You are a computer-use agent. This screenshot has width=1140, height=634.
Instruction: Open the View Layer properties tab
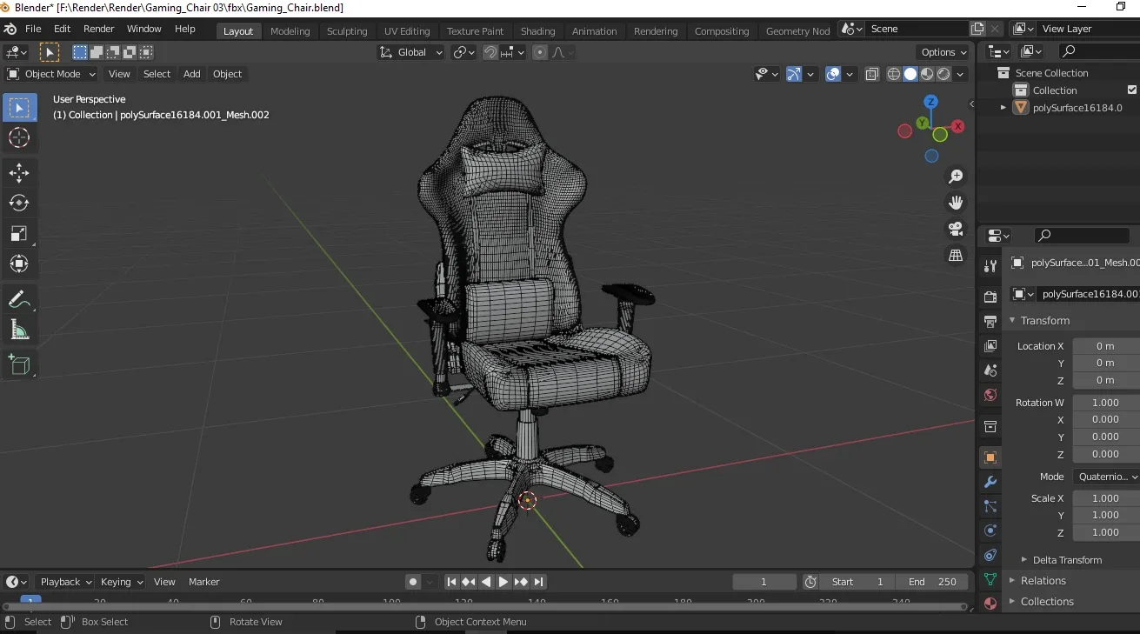pos(990,346)
